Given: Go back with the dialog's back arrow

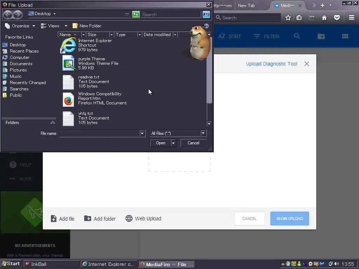Looking at the screenshot, I should 8,14.
